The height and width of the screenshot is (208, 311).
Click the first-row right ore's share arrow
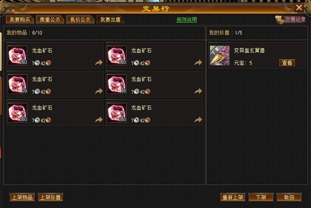(x=198, y=63)
